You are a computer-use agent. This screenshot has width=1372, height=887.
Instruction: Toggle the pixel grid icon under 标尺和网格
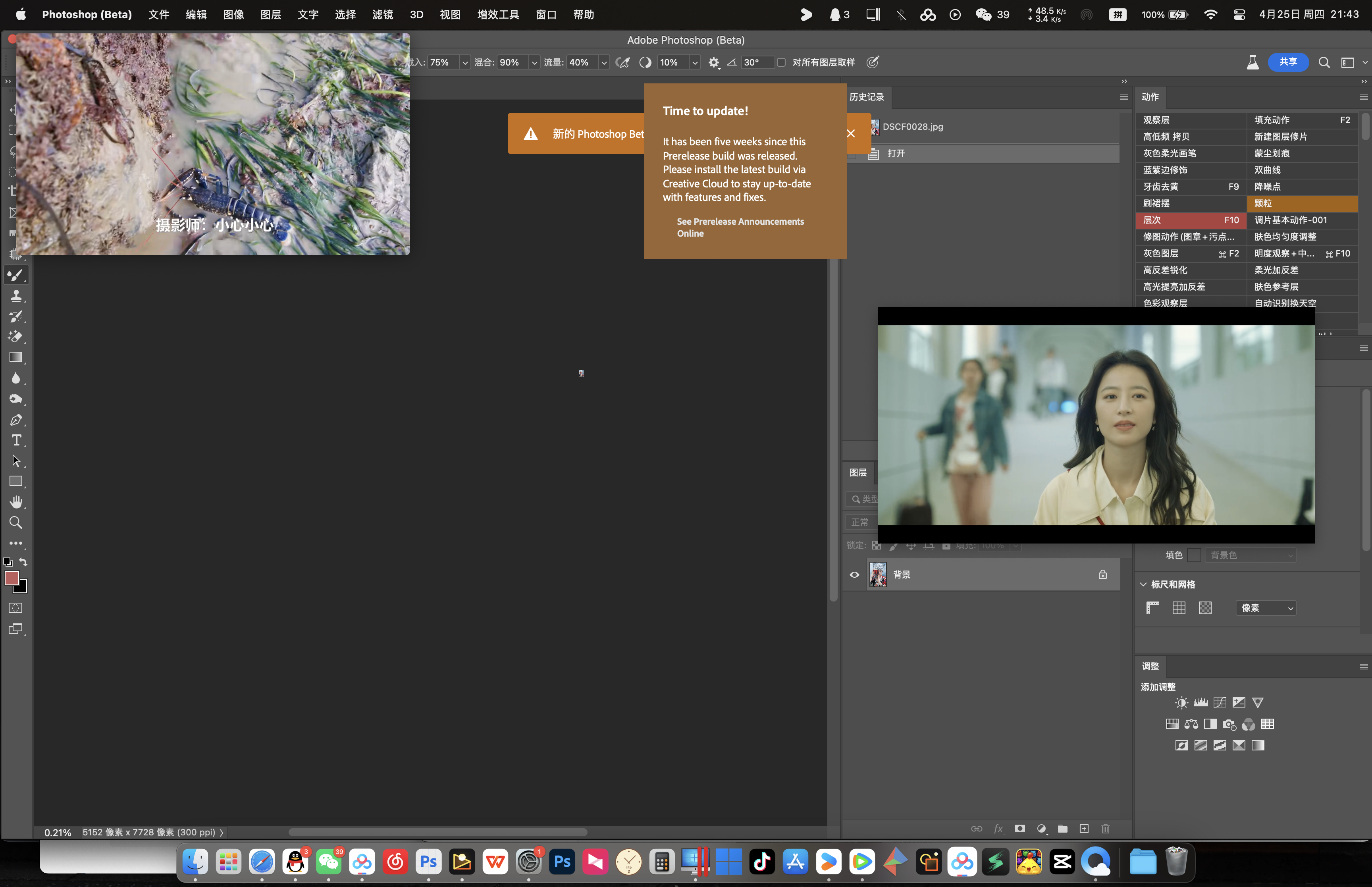point(1205,608)
